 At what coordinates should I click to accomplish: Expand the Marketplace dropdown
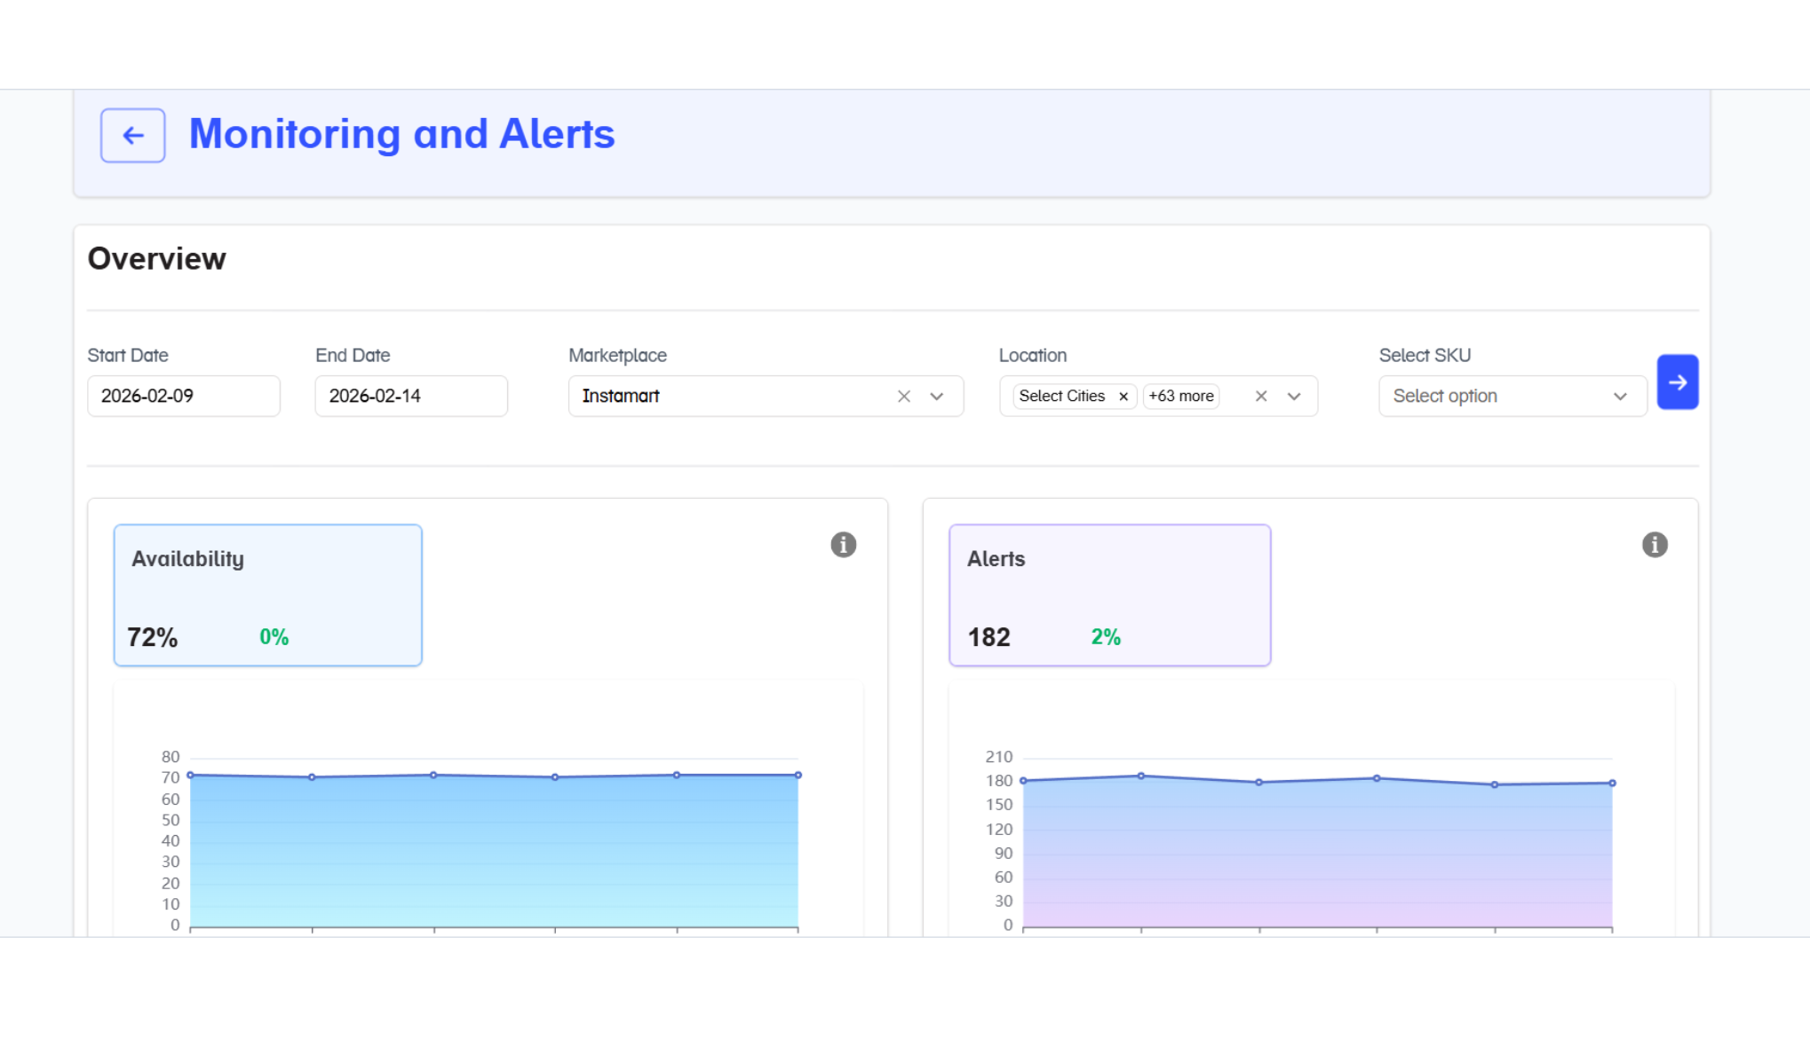click(936, 397)
